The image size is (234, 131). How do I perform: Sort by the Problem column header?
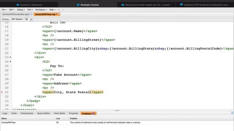[151, 118]
